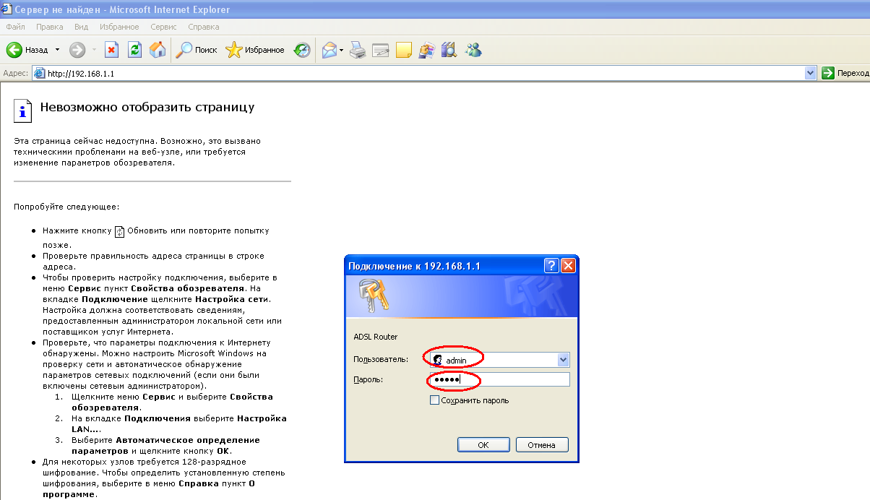Click the Пользователь username field
Viewport: 870px width, 500px height.
[x=499, y=360]
